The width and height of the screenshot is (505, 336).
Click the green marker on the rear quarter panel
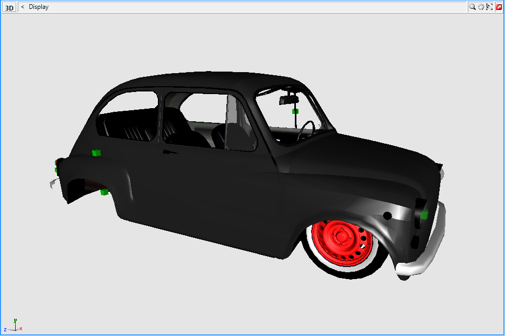point(96,153)
